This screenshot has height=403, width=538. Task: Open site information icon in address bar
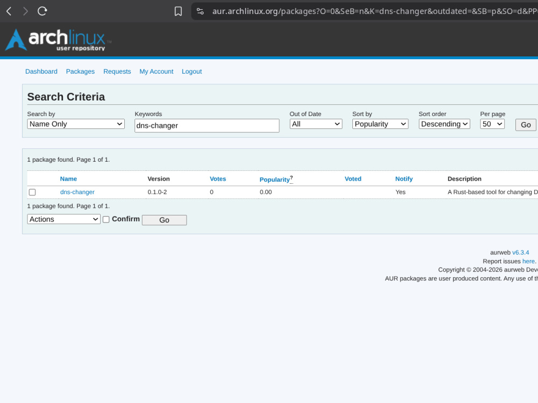[200, 11]
